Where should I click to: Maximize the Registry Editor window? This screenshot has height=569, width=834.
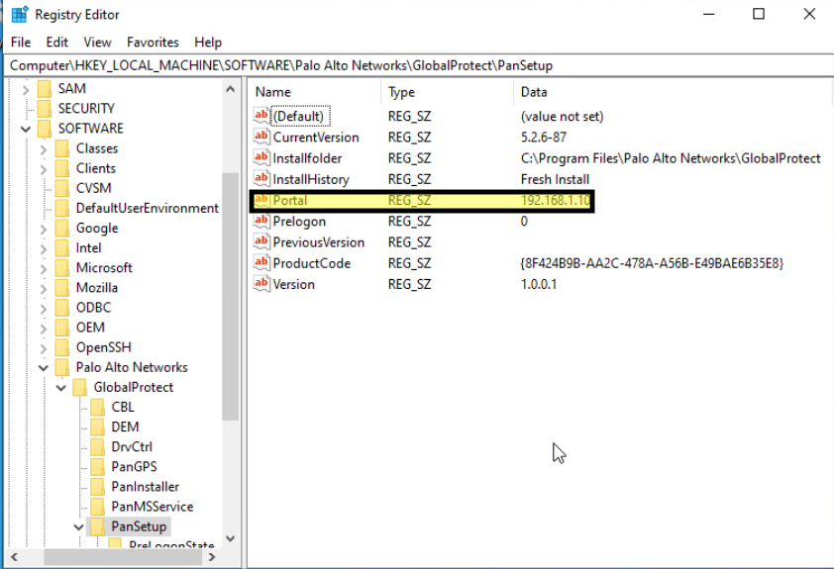(x=759, y=14)
